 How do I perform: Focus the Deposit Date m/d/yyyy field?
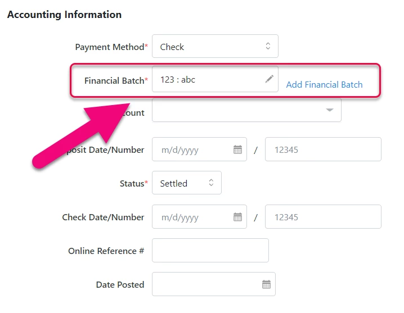click(199, 149)
